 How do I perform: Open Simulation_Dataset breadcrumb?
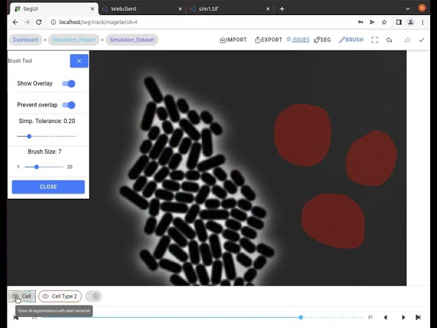click(132, 40)
